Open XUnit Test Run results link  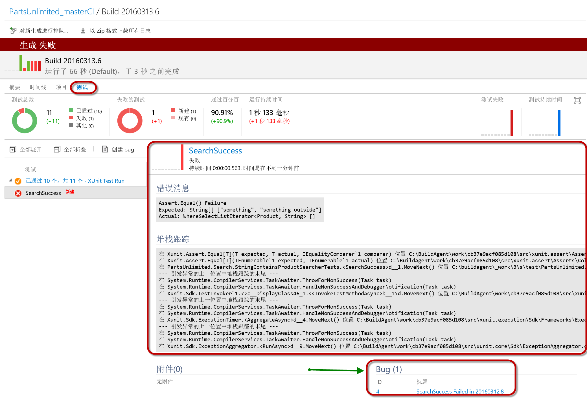point(75,181)
